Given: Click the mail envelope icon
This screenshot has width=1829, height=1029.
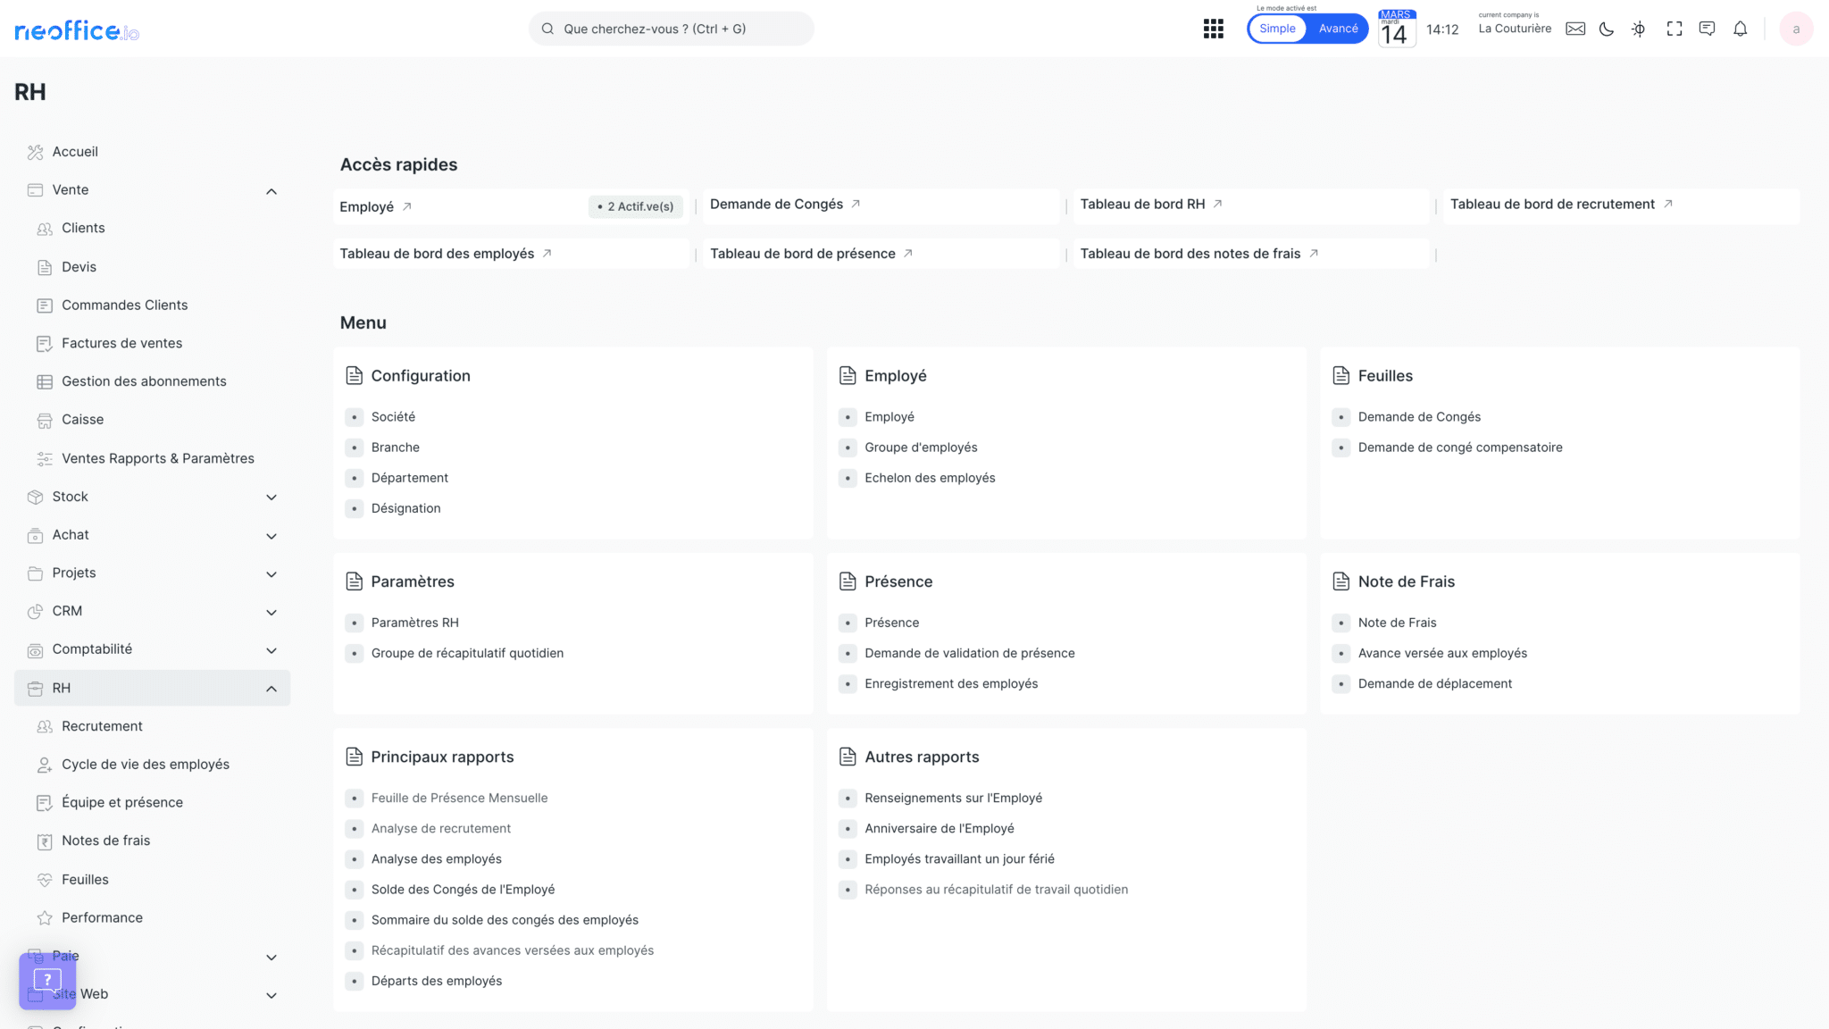Looking at the screenshot, I should (1575, 29).
